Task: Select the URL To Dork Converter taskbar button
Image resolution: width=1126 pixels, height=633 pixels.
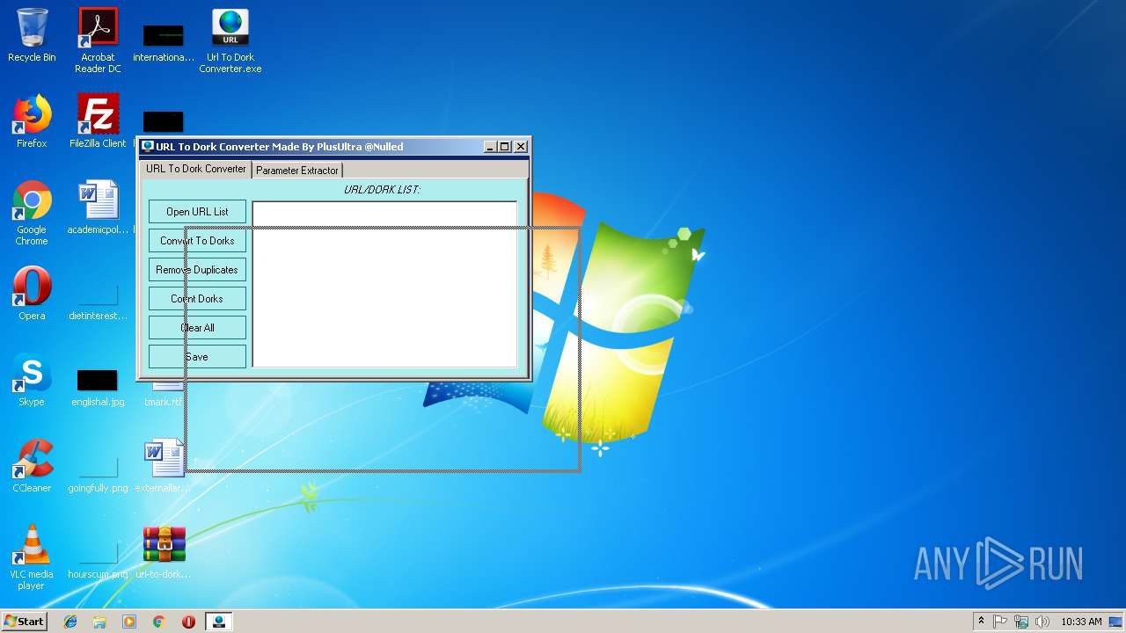Action: [218, 622]
